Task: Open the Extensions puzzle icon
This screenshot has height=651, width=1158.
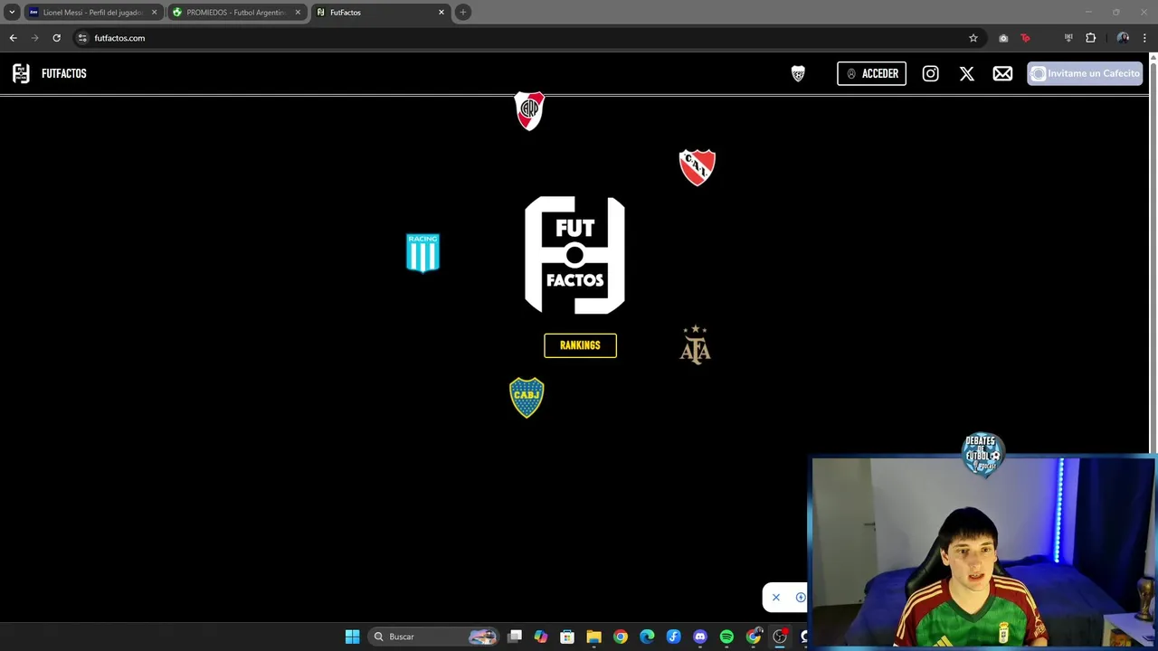Action: (x=1090, y=38)
